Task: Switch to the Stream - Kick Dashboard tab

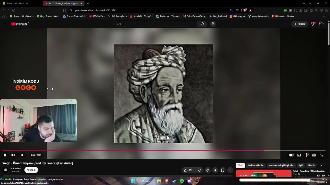Action: tap(21, 3)
